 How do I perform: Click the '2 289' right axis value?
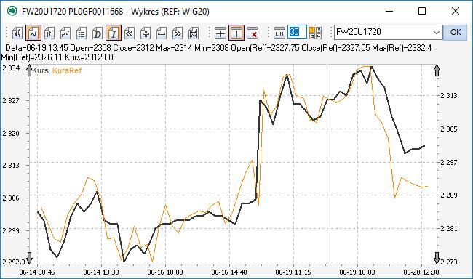449,195
